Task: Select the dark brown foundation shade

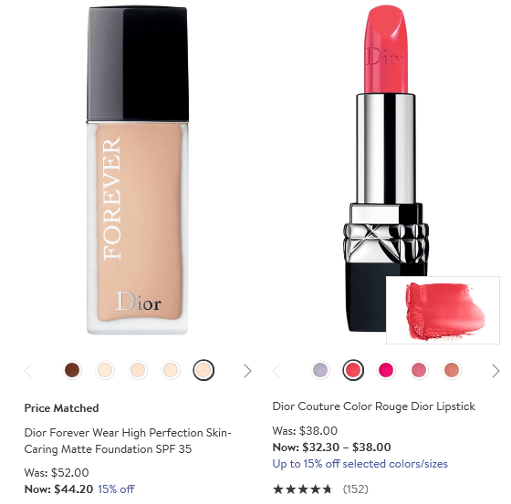Action: coord(72,370)
